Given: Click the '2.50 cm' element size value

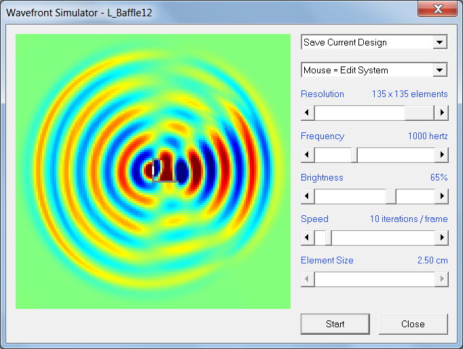Looking at the screenshot, I should [x=432, y=260].
